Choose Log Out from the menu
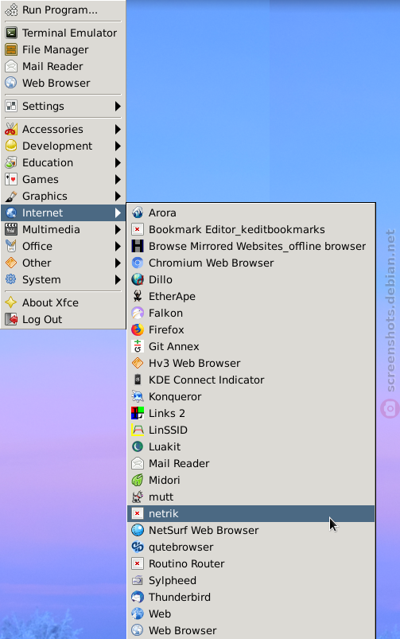400x639 pixels. (63, 319)
